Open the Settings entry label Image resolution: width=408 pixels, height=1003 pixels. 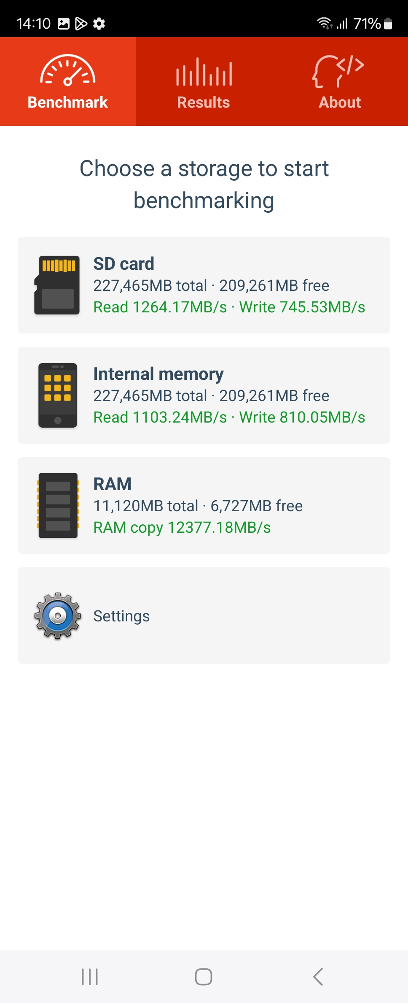click(x=121, y=616)
